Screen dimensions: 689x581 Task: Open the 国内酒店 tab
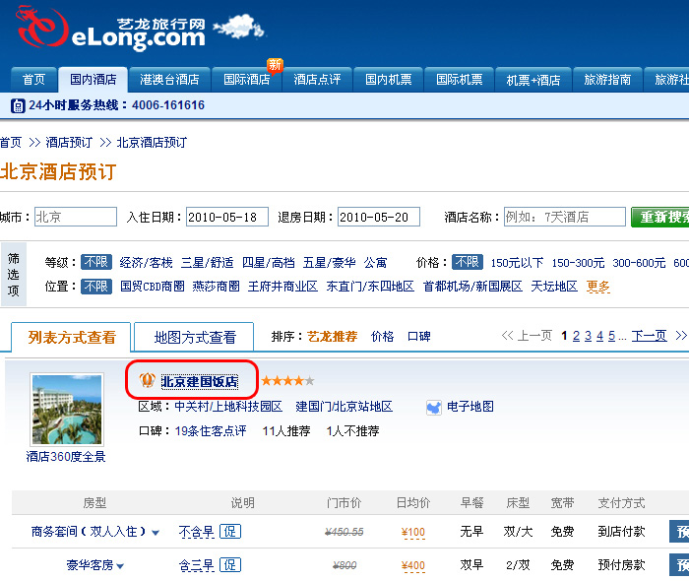(x=94, y=80)
